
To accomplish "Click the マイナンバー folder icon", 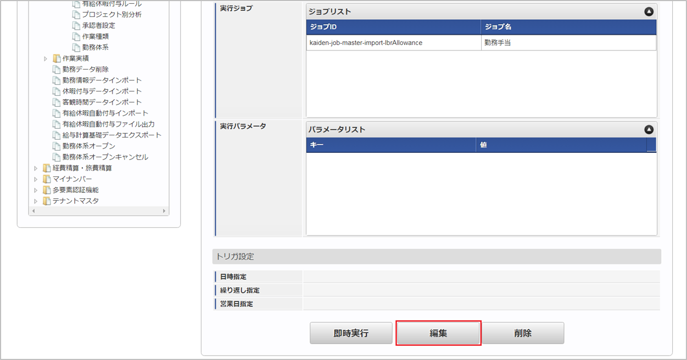I will tap(47, 179).
